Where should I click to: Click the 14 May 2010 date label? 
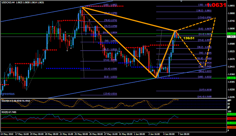[7, 134]
